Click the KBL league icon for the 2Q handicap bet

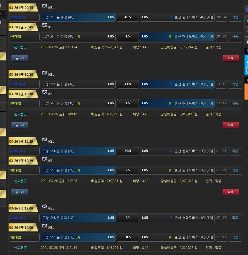45,159
